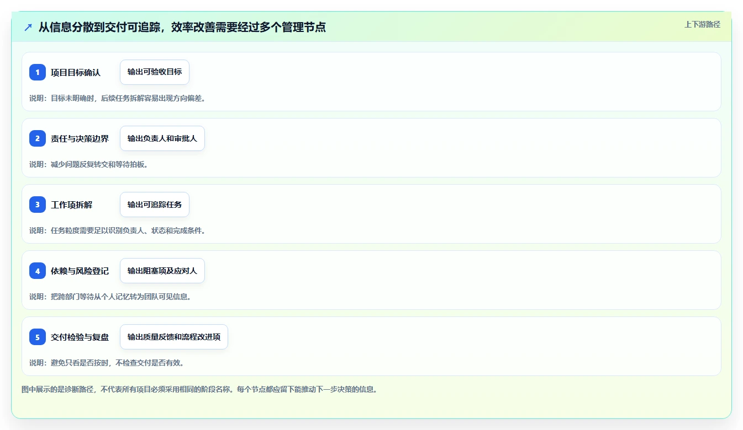Image resolution: width=743 pixels, height=430 pixels.
Task: Click the 交付检验与复盘 step title
Action: coord(80,337)
